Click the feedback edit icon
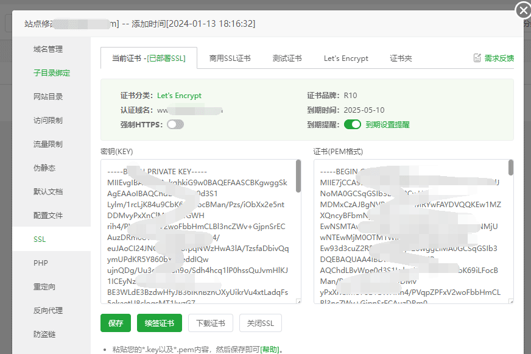This screenshot has width=531, height=354. (x=477, y=58)
